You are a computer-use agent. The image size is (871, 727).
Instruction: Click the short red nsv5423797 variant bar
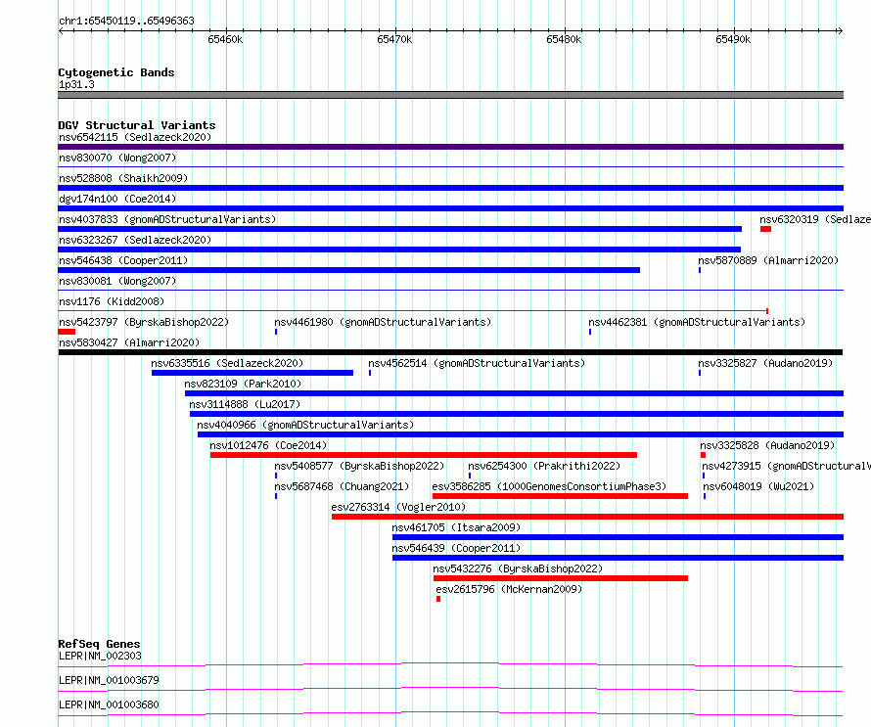click(67, 332)
